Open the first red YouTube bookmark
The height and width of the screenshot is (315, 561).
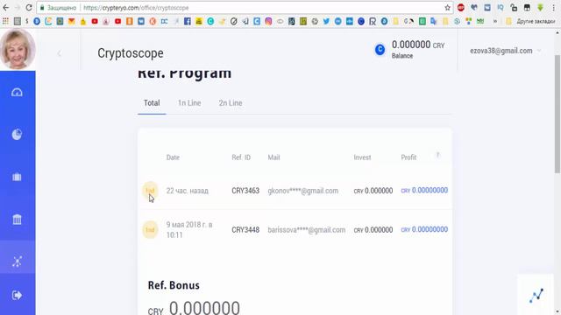click(95, 21)
